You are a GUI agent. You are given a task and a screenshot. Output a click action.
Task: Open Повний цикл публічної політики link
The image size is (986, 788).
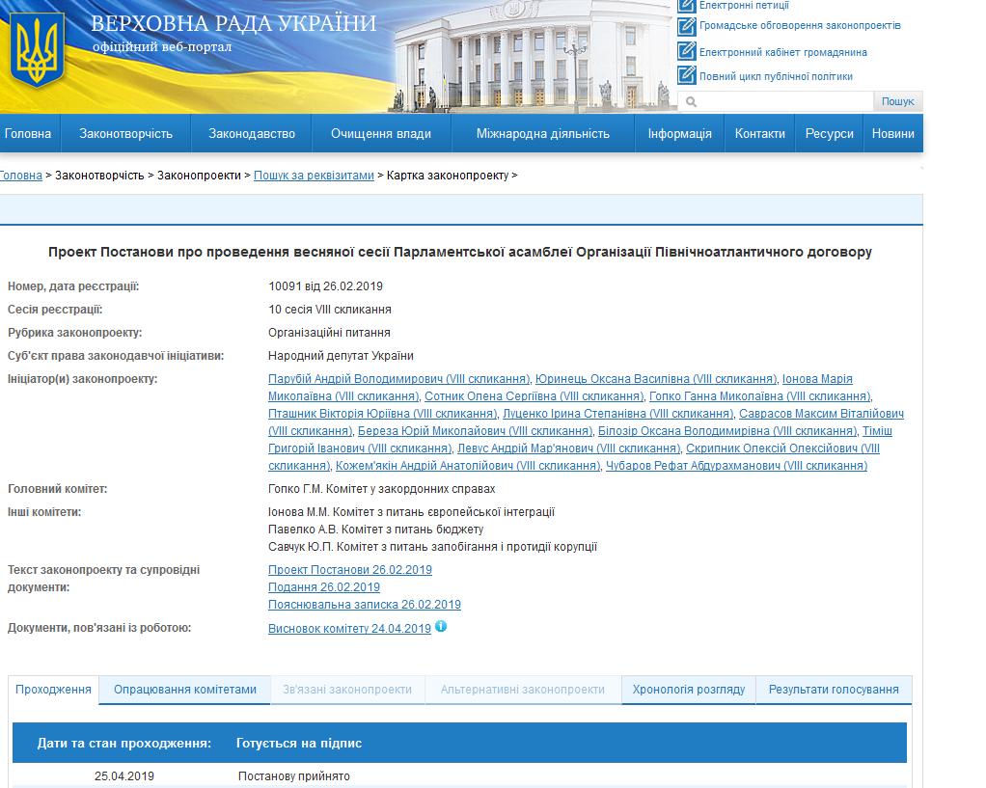click(x=776, y=76)
